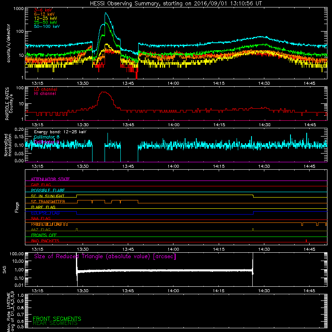Select the red 3-6 keV legend label
This screenshot has height=332, width=332.
point(43,10)
